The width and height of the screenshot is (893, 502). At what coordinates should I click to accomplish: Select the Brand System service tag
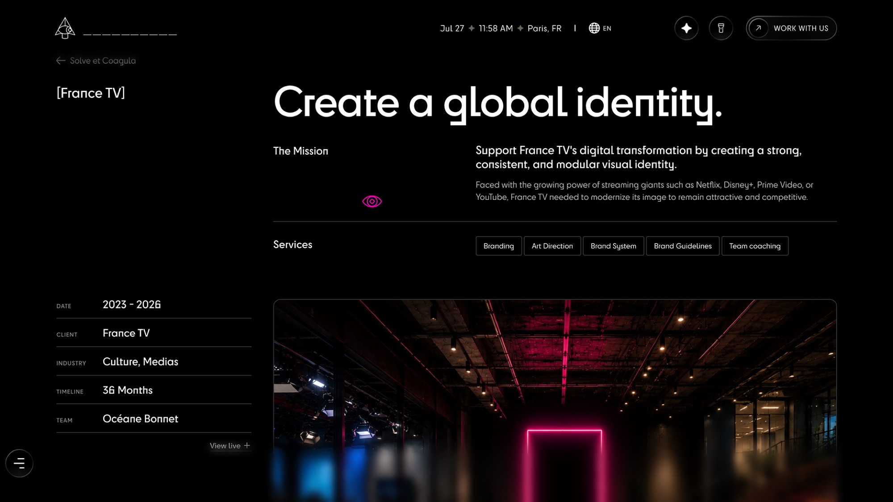613,246
